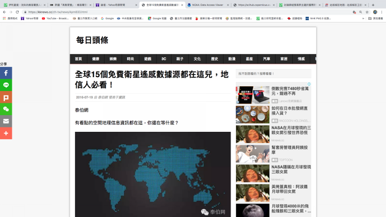Click the laptop ad thumbnail
386x217 pixels.
pyautogui.click(x=253, y=95)
